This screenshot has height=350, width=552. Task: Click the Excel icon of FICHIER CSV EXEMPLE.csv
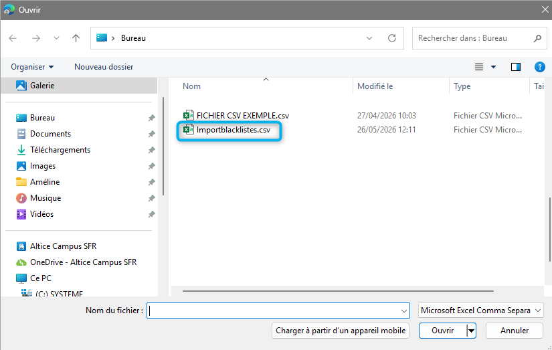[188, 115]
